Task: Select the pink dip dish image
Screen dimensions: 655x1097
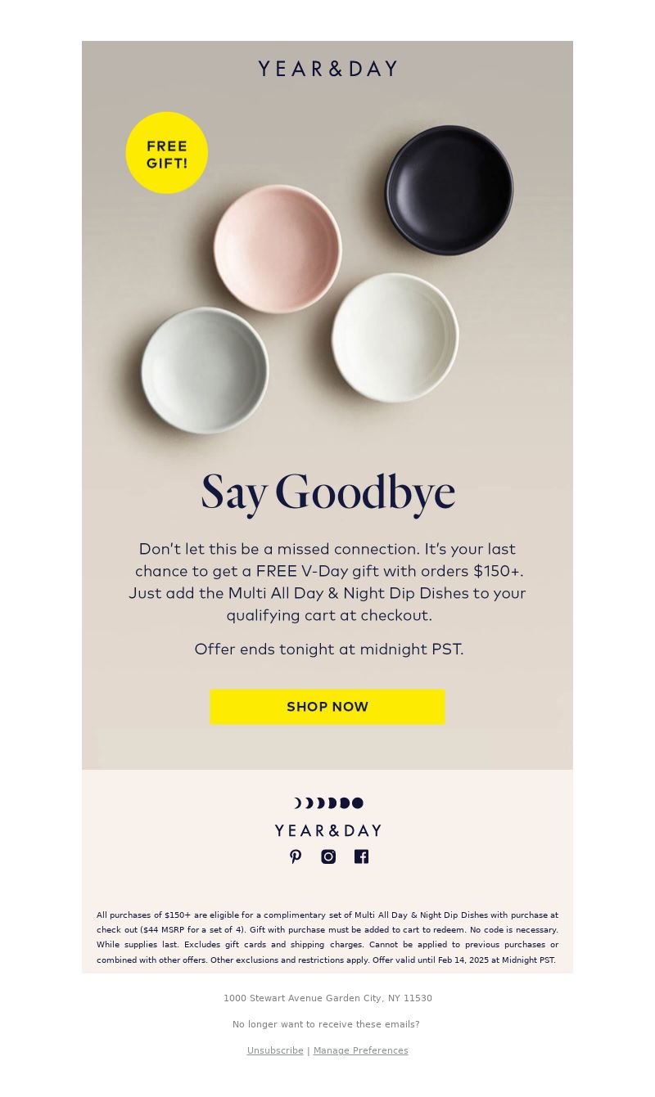Action: [278, 249]
